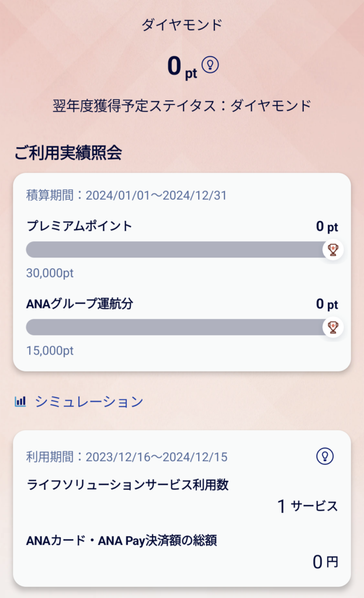Tap the lightbulb icon in the 利用期間 card

(325, 456)
